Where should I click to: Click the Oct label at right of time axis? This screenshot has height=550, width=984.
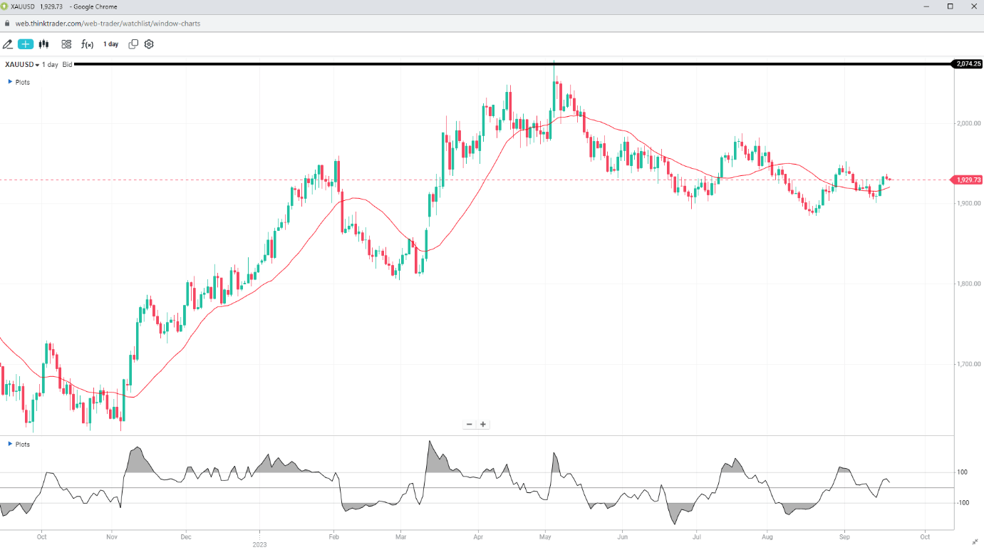924,536
